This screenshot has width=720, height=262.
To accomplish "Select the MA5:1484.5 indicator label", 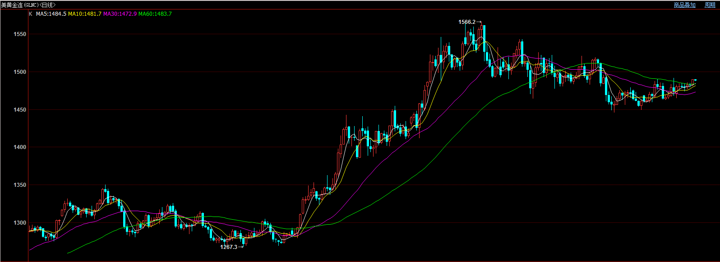I will point(51,14).
